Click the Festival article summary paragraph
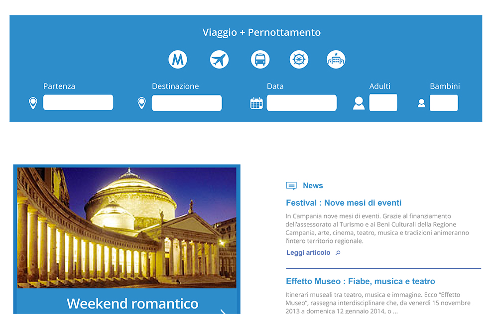The height and width of the screenshot is (314, 497). point(377,229)
